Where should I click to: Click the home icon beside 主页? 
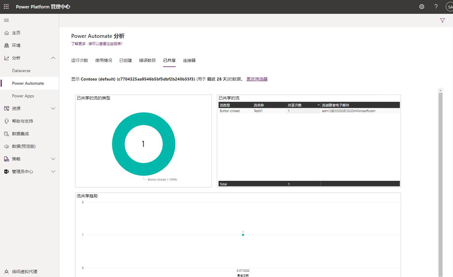7,33
